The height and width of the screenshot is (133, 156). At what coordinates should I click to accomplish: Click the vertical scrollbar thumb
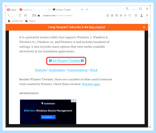pyautogui.click(x=149, y=35)
